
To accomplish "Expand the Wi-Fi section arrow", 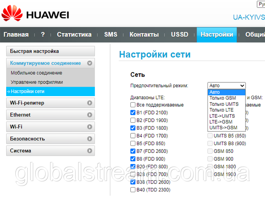I will pyautogui.click(x=89, y=127).
